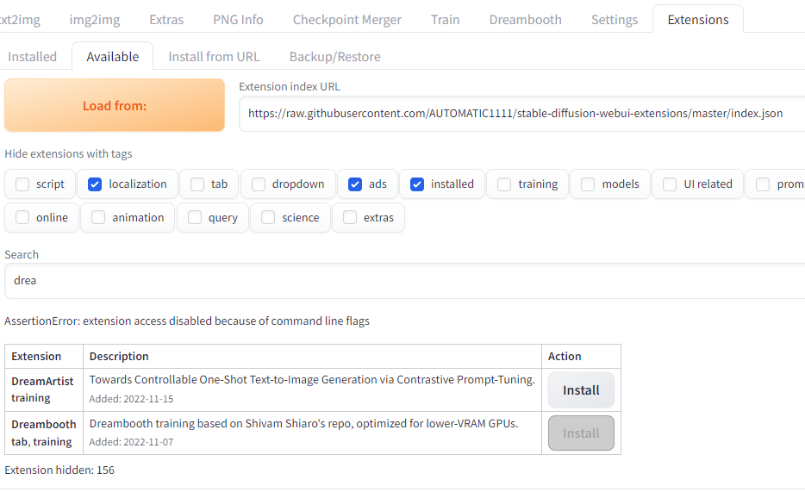Uncheck the installed tag checkbox
The image size is (805, 492).
pos(417,184)
